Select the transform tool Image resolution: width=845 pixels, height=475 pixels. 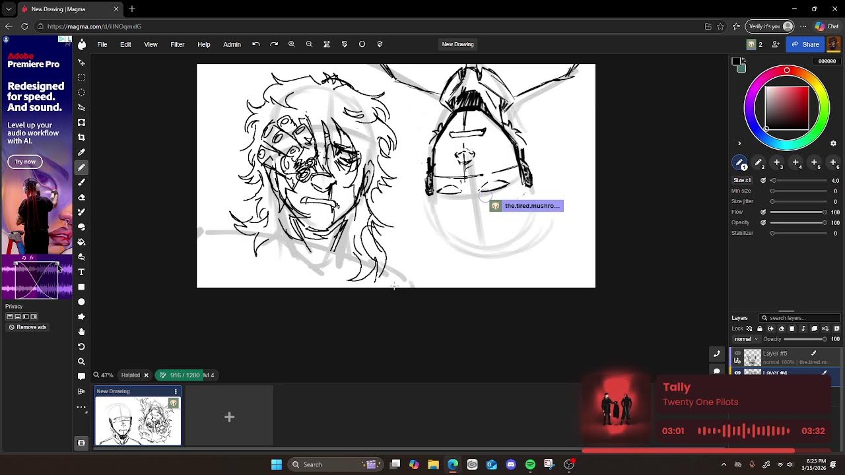[x=81, y=122]
